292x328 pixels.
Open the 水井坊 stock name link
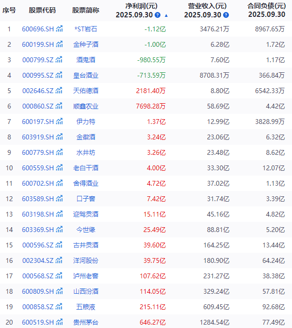[86, 152]
